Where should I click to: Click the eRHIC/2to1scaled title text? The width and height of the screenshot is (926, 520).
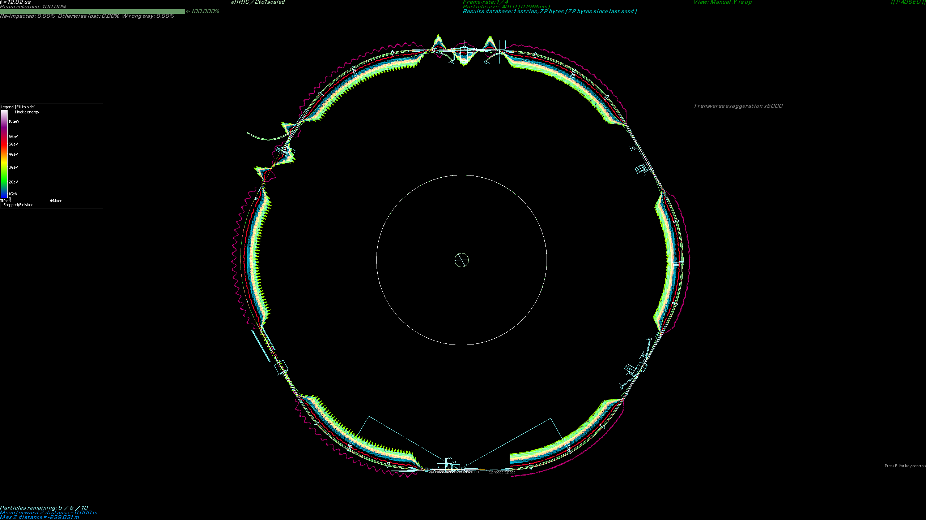(258, 2)
